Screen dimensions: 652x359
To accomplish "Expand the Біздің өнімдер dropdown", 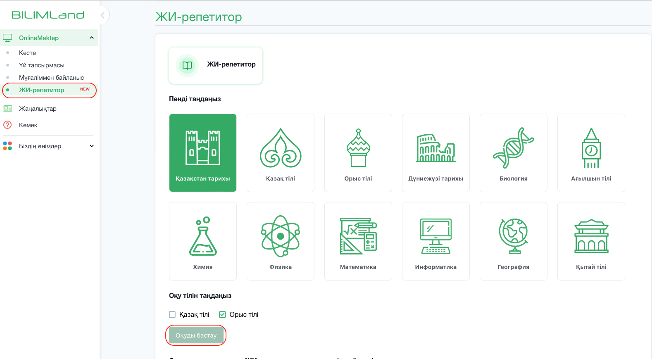I will [x=92, y=146].
